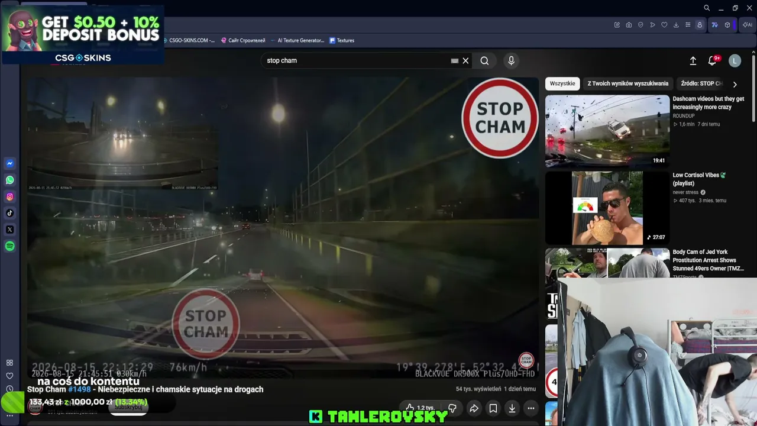Open the browser extensions cube icon
Screen dimensions: 757x426
click(727, 25)
